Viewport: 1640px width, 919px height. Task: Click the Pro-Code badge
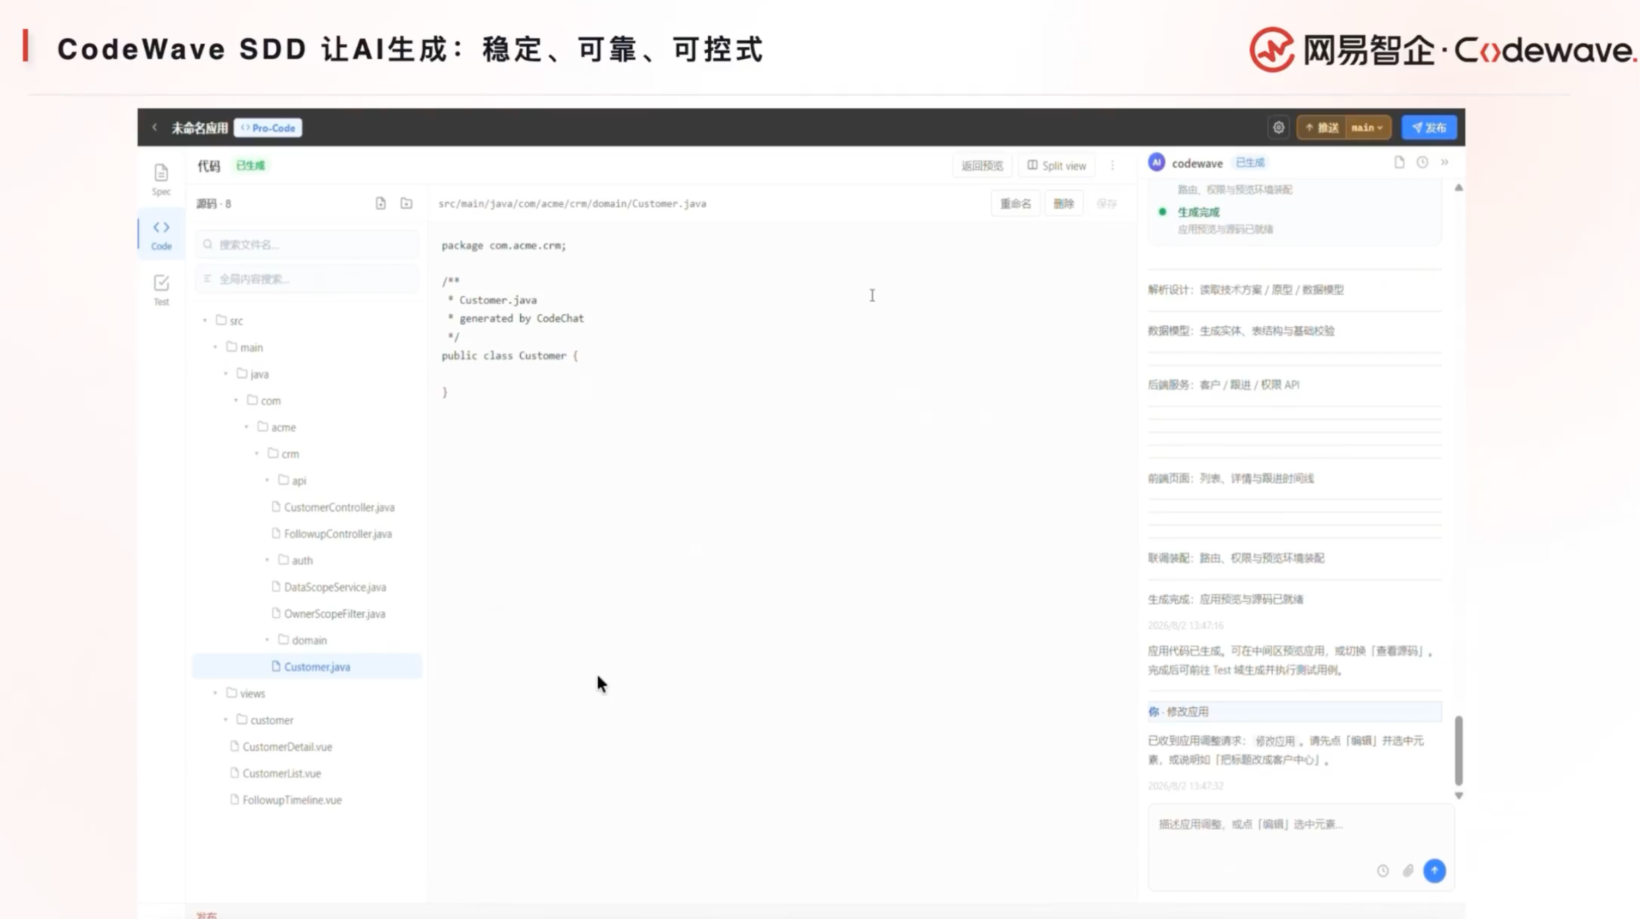[268, 128]
